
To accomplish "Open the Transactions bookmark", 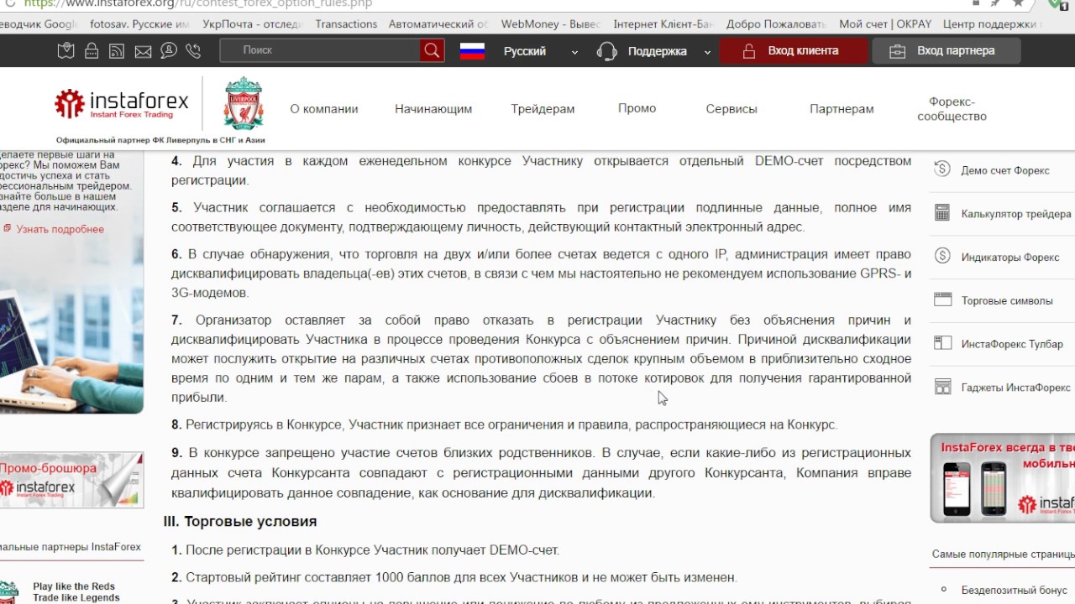I will (346, 24).
